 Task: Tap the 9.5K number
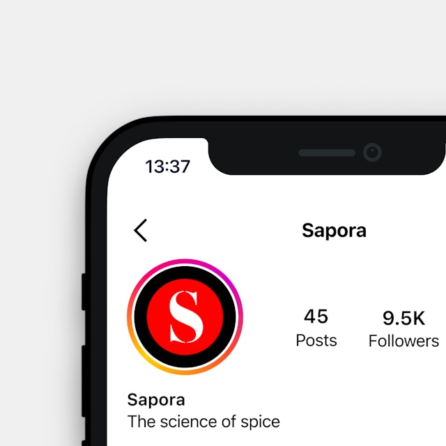pos(404,318)
